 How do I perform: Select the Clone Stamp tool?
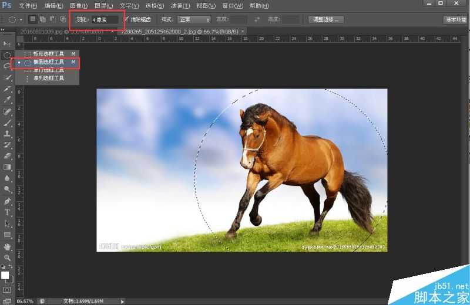click(7, 134)
